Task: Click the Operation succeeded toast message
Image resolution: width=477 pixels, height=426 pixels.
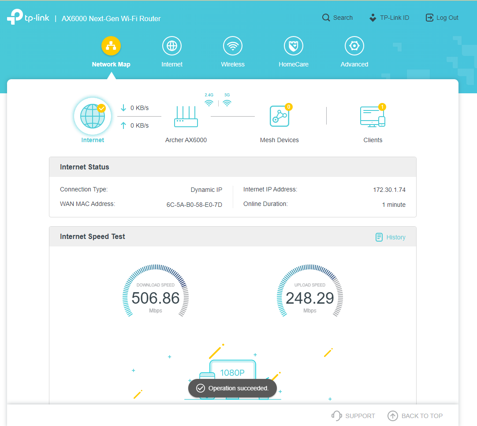Action: click(x=232, y=388)
